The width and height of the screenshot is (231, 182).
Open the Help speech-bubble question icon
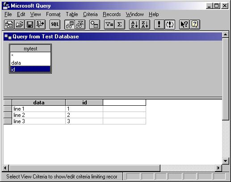pos(195,25)
